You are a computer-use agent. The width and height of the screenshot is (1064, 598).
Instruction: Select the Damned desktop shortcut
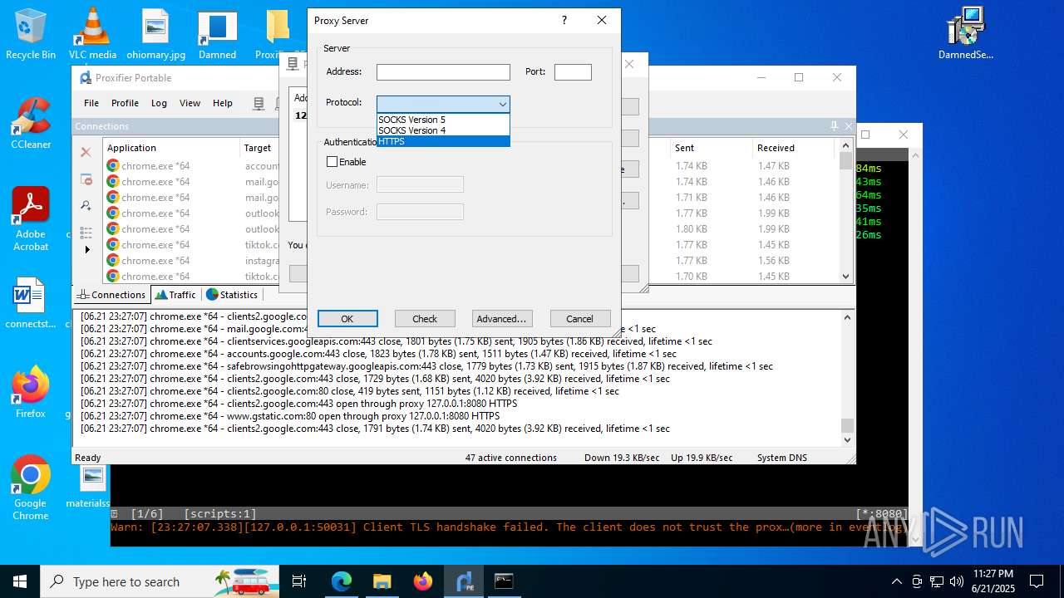coord(217,33)
